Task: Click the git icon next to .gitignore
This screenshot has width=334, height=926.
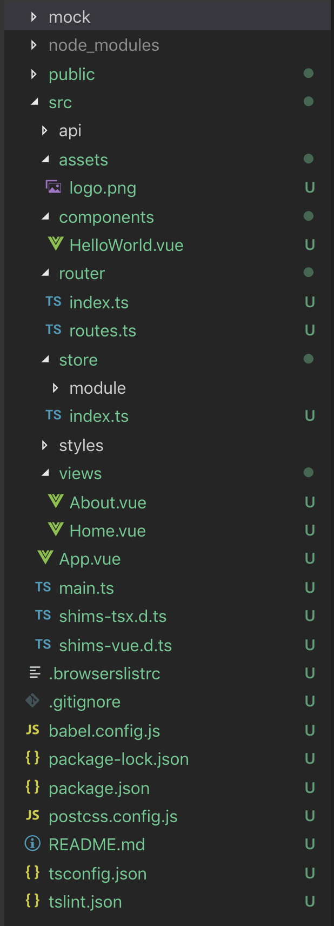Action: pyautogui.click(x=32, y=701)
